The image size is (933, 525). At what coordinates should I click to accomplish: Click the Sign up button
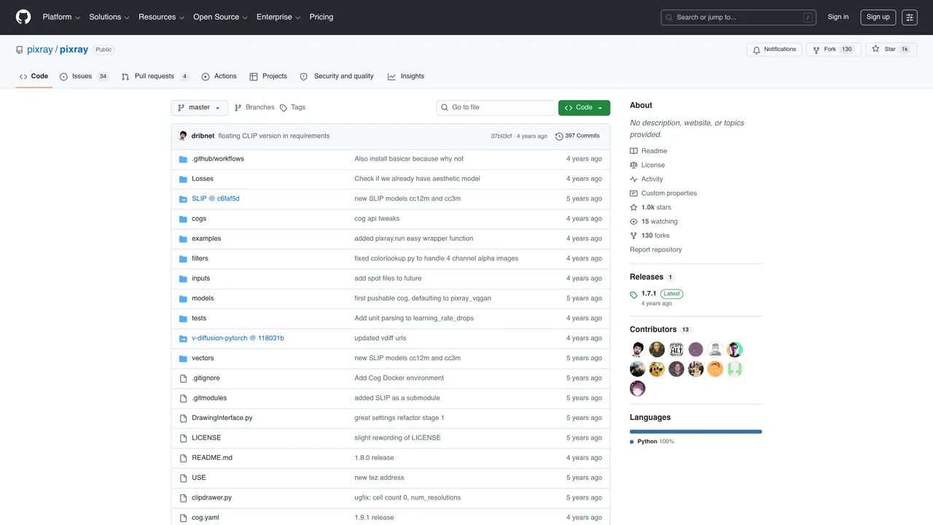tap(878, 17)
